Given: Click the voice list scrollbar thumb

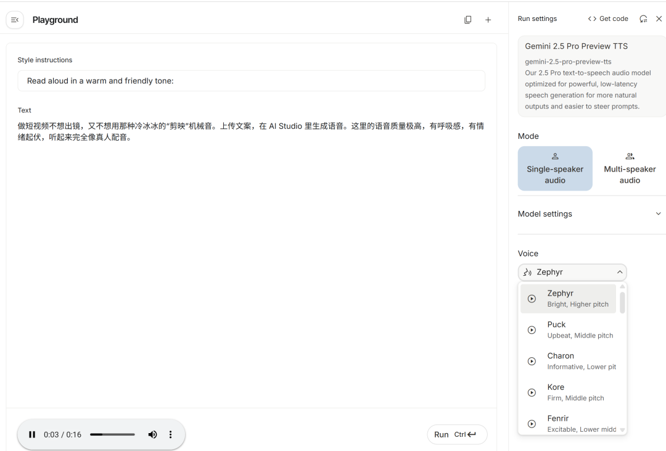Looking at the screenshot, I should [x=622, y=302].
